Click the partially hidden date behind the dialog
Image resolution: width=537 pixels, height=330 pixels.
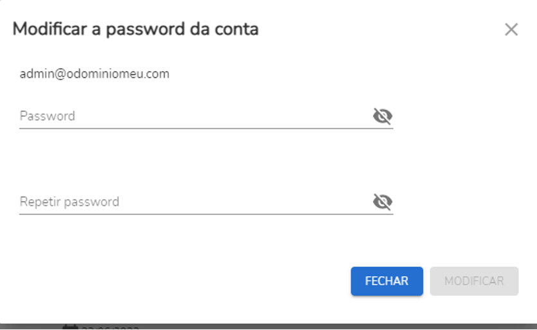(x=110, y=328)
